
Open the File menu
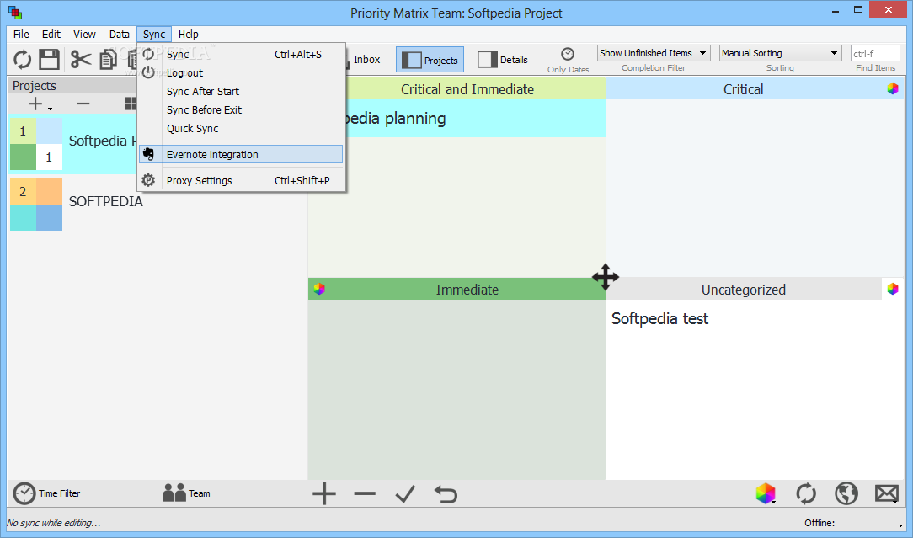[x=21, y=35]
